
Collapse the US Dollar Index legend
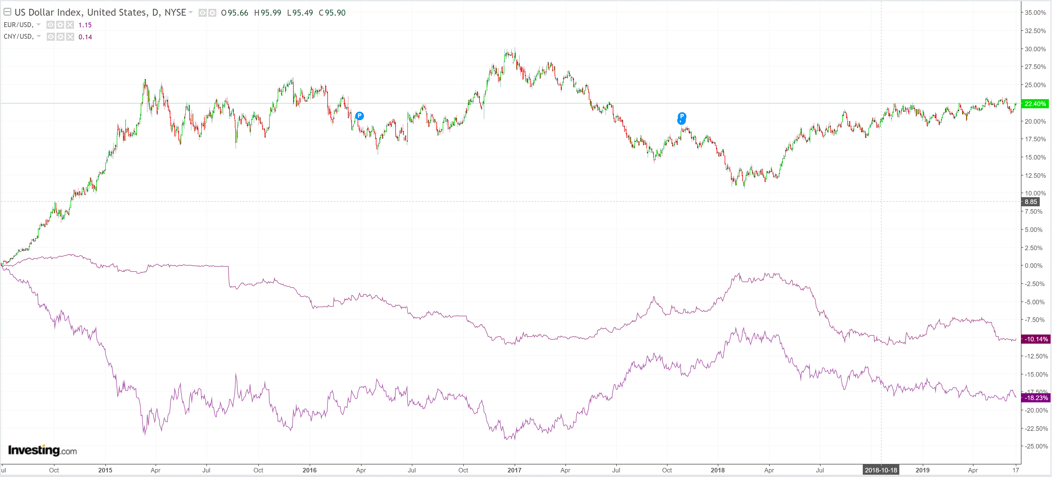coord(7,12)
